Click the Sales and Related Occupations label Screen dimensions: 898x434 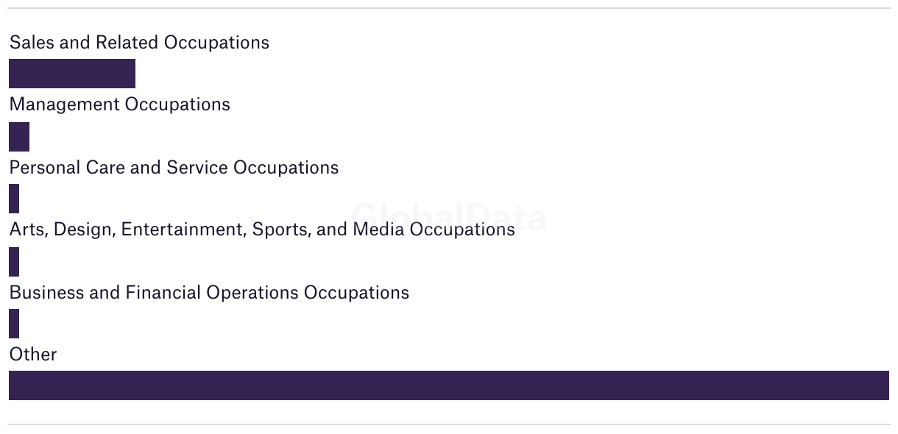(x=139, y=43)
